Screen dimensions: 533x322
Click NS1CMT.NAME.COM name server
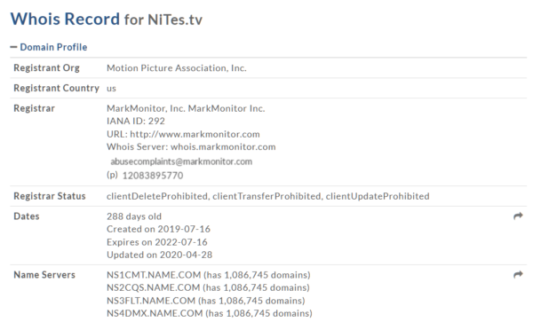click(x=154, y=275)
